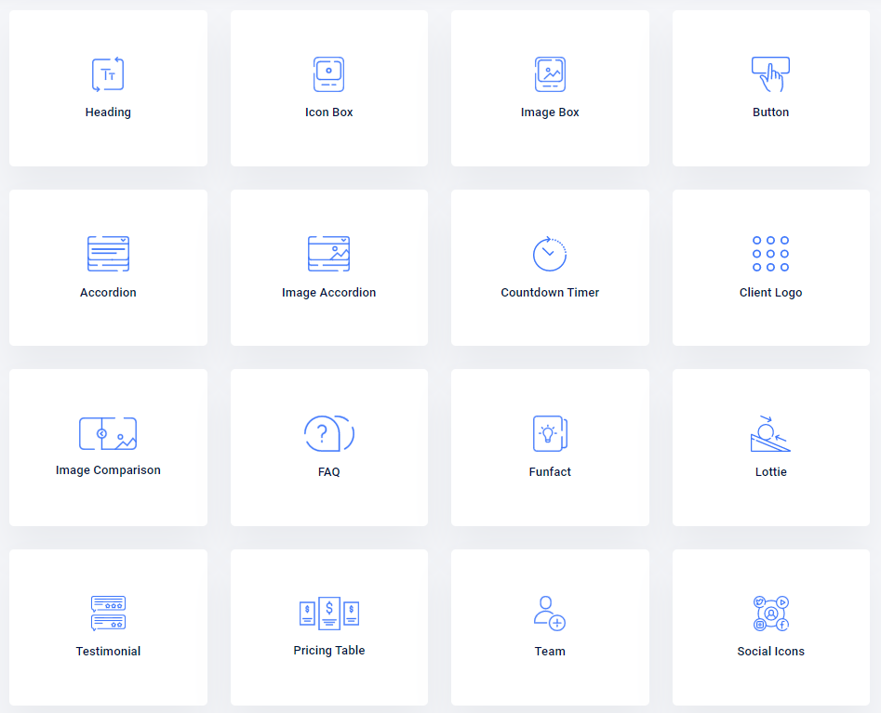Viewport: 881px width, 713px height.
Task: Click the FAQ question-mark icon
Action: (x=328, y=433)
